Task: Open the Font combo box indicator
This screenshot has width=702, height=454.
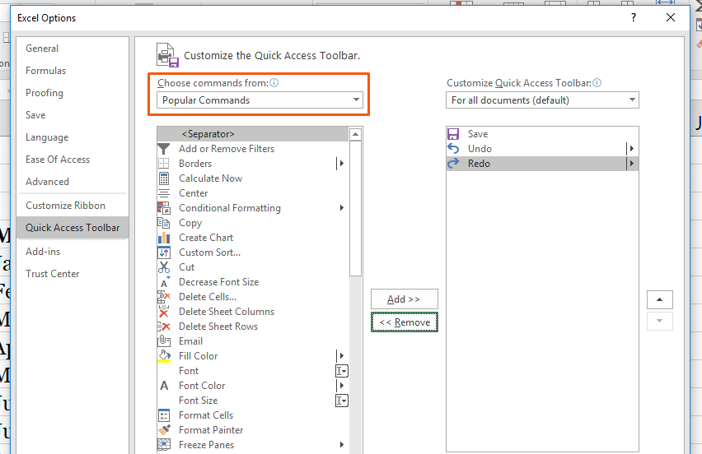Action: [x=342, y=371]
